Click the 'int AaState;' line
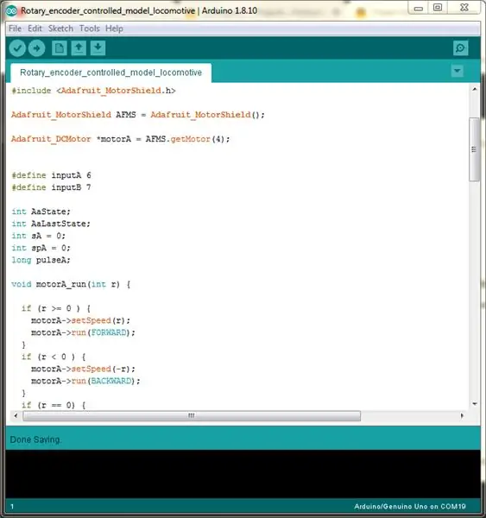Screen dimensions: 486x518 tap(41, 212)
